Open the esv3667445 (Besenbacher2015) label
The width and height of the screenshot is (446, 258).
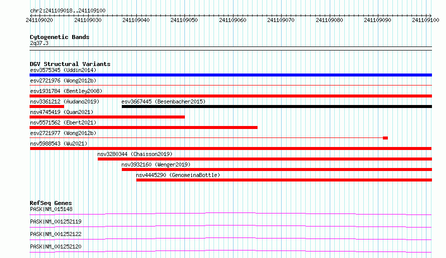(163, 101)
